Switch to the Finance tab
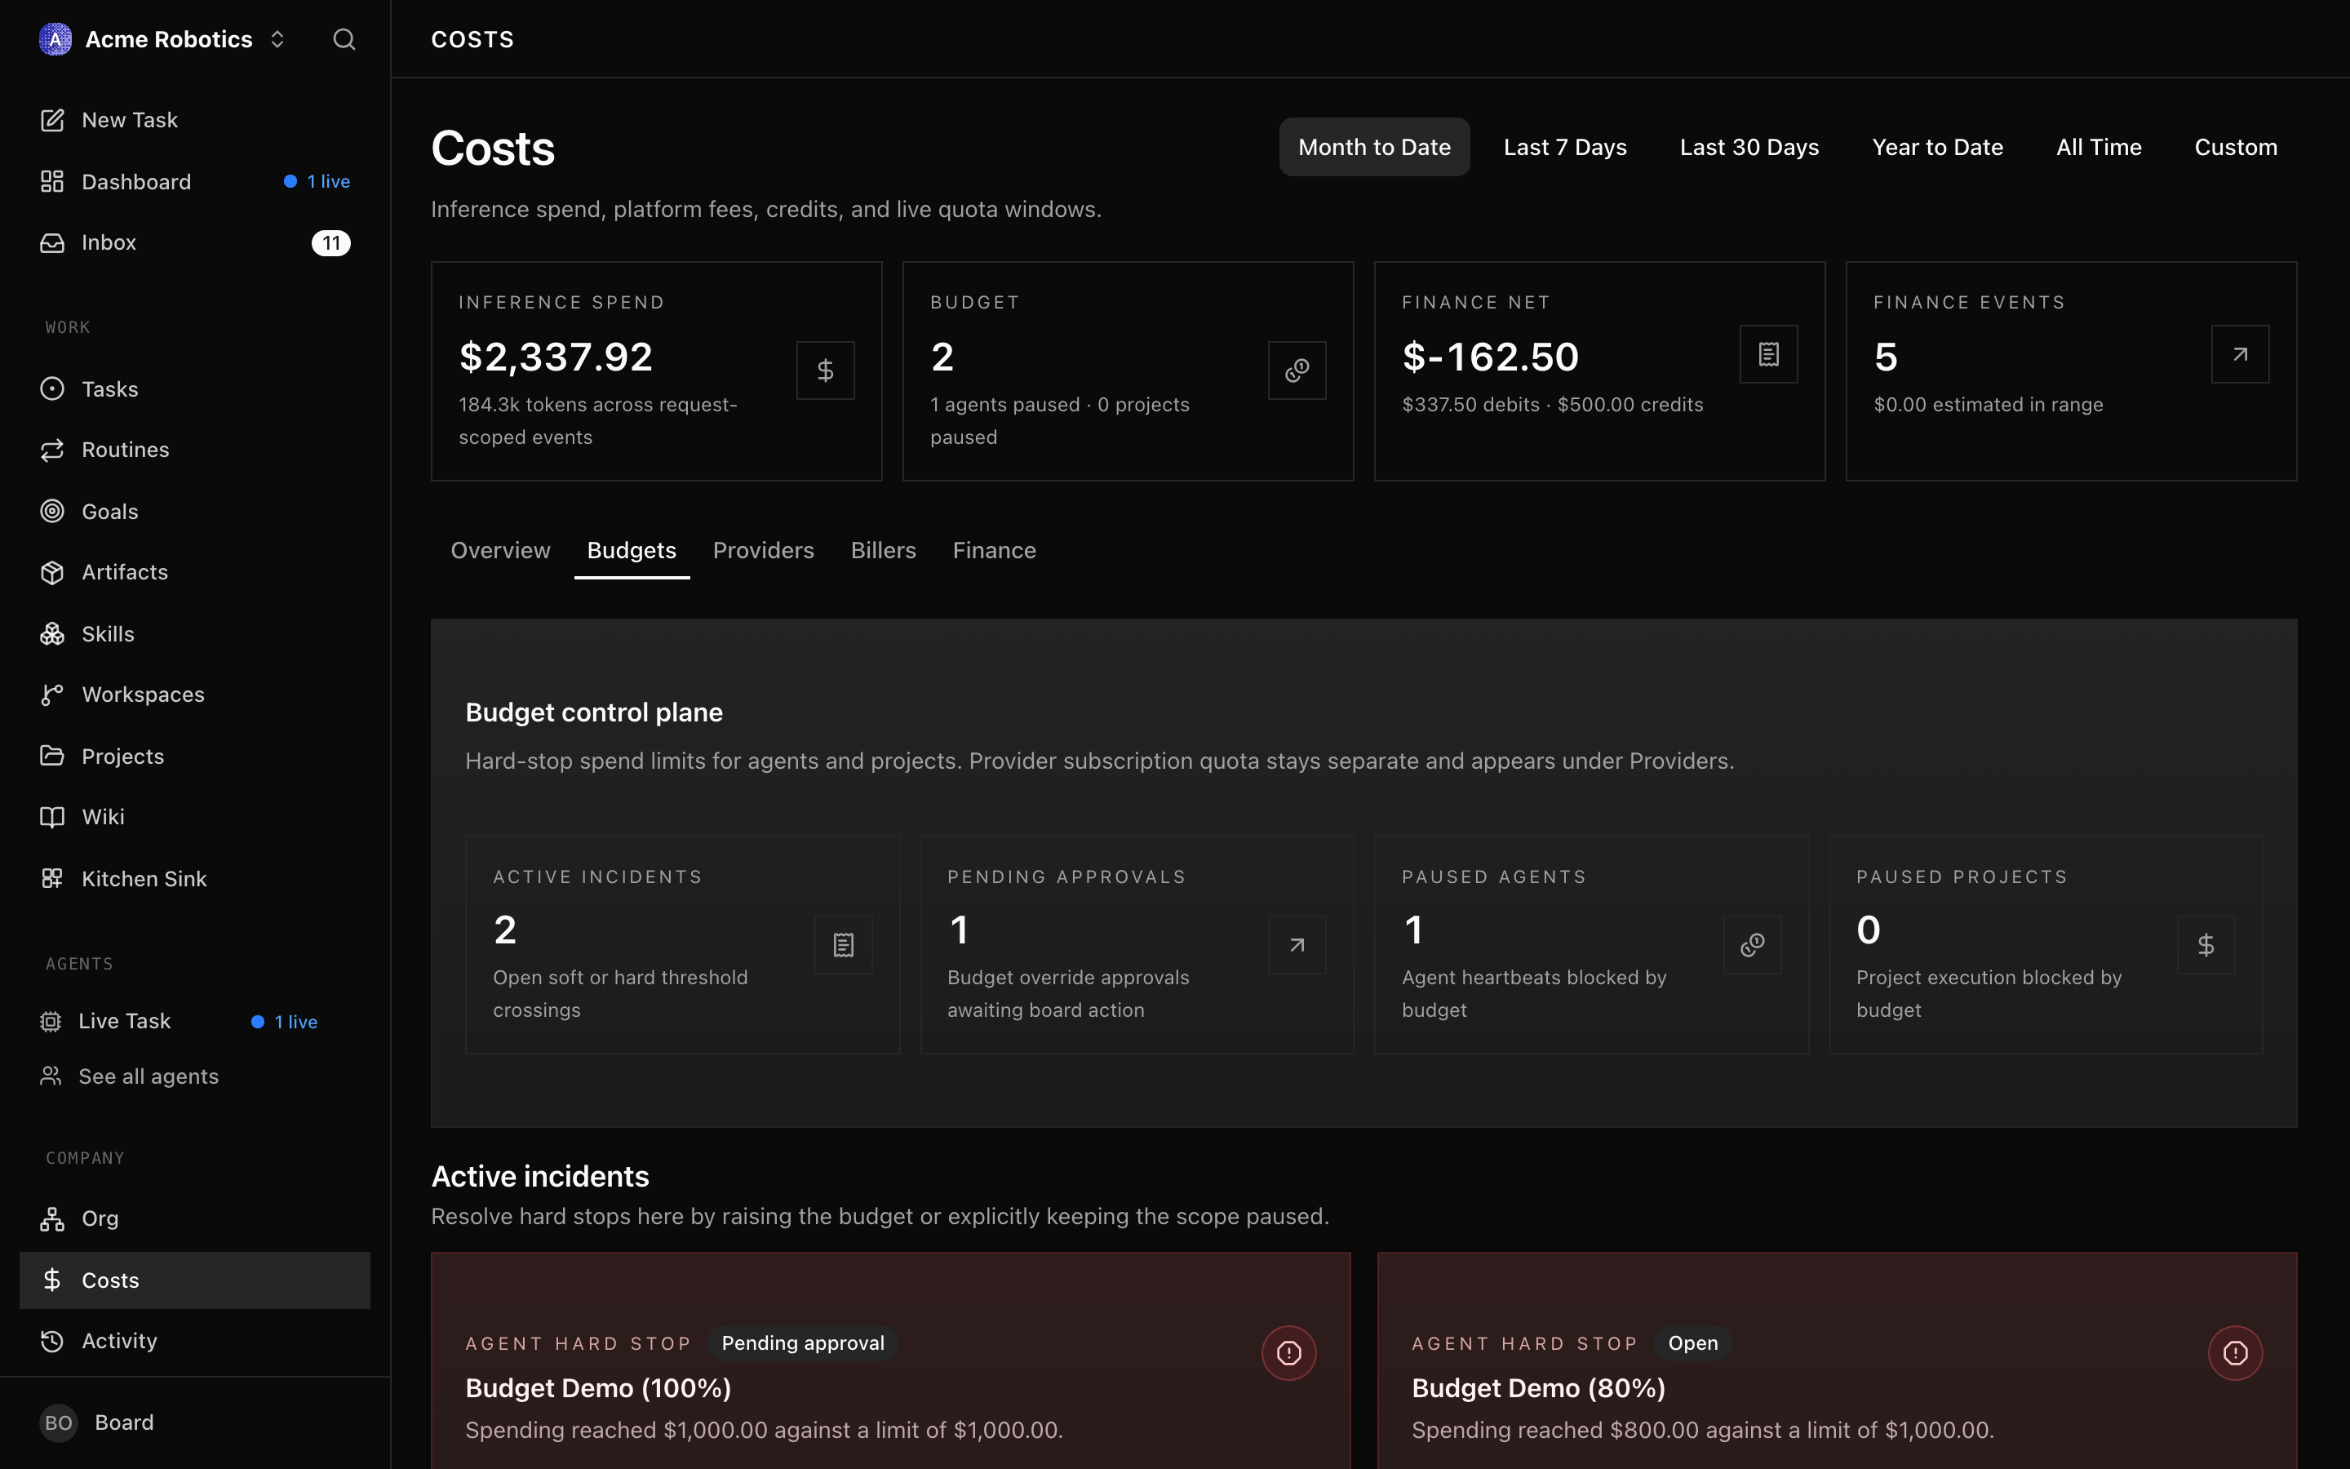 [x=995, y=550]
